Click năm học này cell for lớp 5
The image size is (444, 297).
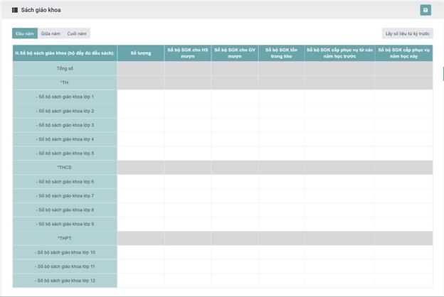[x=403, y=153]
